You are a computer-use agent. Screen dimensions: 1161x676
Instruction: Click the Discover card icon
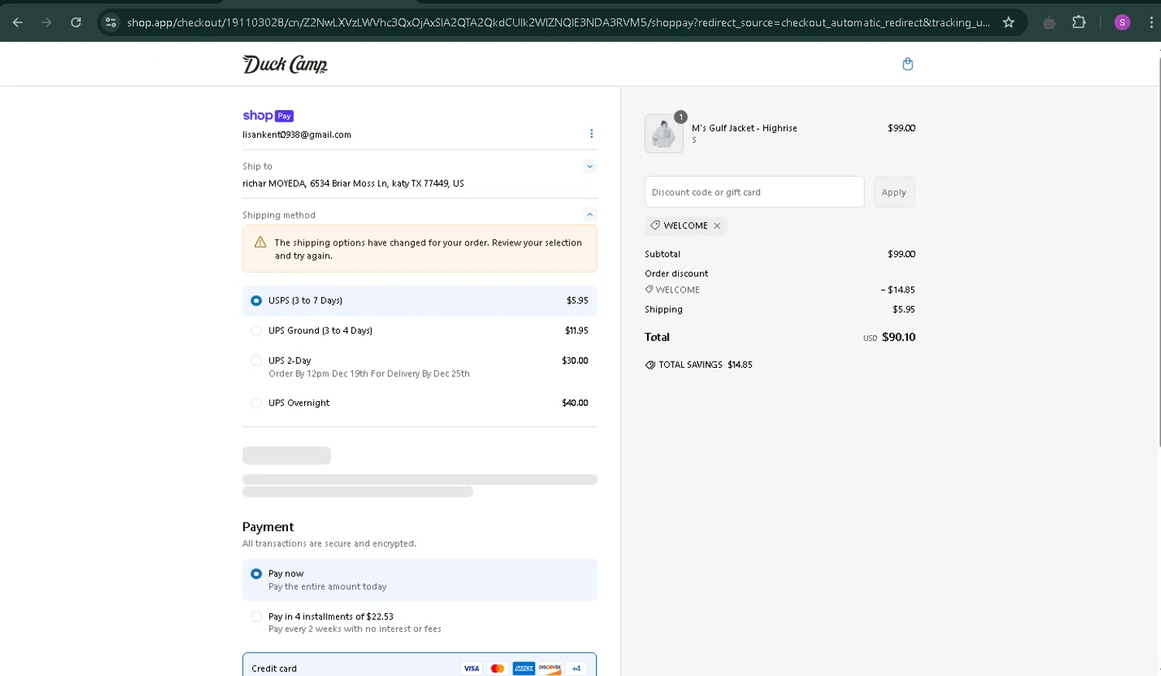pyautogui.click(x=550, y=668)
